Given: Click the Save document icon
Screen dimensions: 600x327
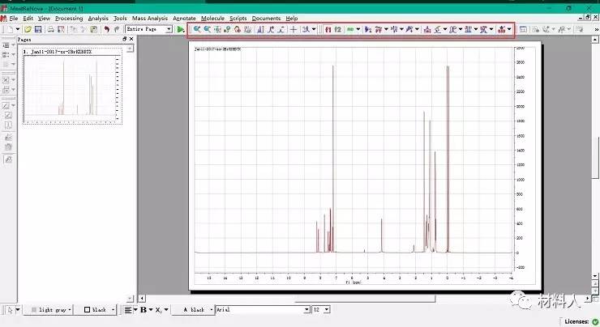Looking at the screenshot, I should [38, 29].
